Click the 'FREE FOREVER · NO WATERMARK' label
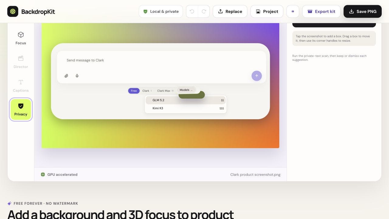 (x=46, y=203)
